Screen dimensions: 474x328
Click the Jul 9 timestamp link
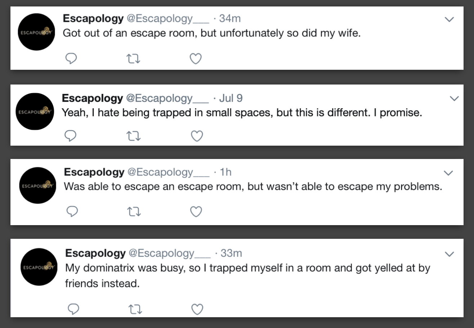point(231,98)
